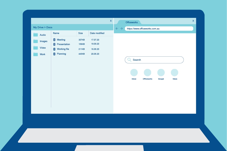Viewport: 227px width, 151px height.
Task: Select the Presentation file name
Action: pyautogui.click(x=63, y=44)
